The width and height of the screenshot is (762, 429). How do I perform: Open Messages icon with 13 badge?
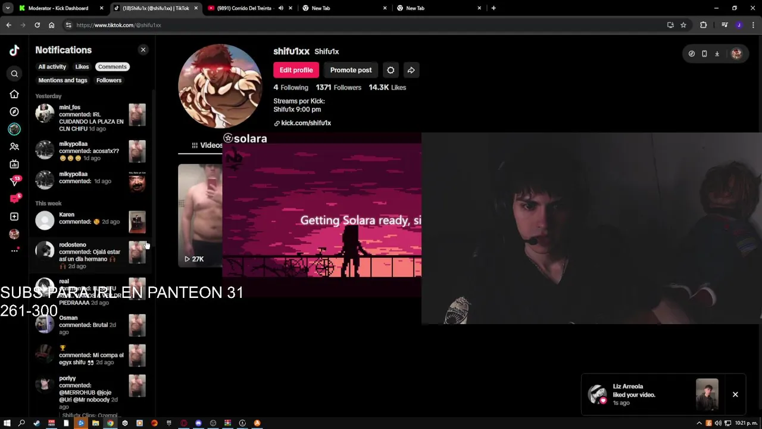coord(14,181)
